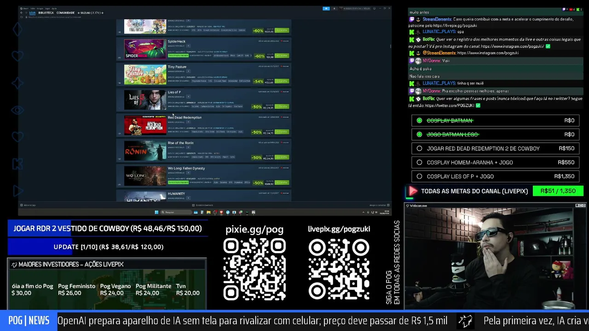
Task: Open the Wo Long game thumbnail
Action: (x=145, y=176)
